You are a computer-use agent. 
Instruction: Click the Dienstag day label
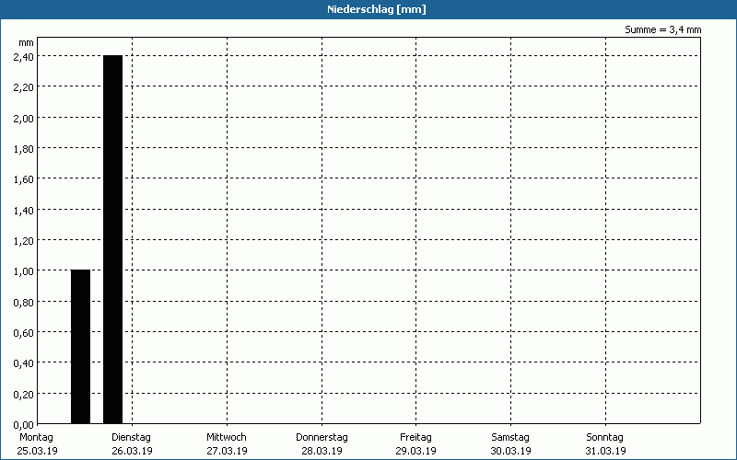point(132,438)
